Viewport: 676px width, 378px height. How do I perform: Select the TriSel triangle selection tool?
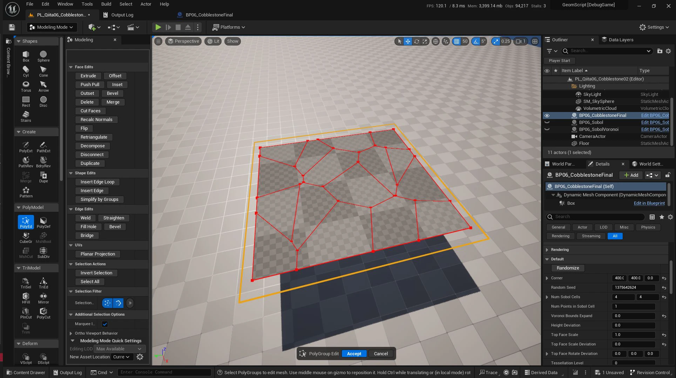tap(26, 283)
